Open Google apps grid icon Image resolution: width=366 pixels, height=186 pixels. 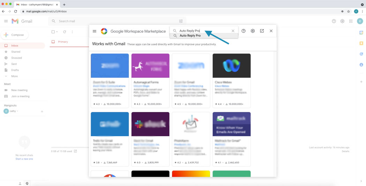tap(351, 21)
